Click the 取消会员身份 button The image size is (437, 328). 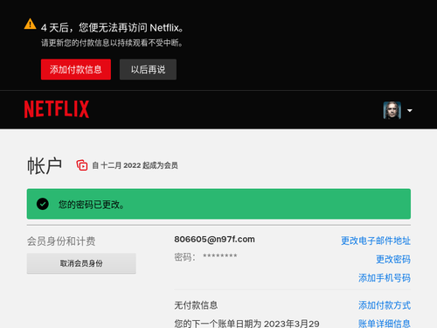[81, 263]
